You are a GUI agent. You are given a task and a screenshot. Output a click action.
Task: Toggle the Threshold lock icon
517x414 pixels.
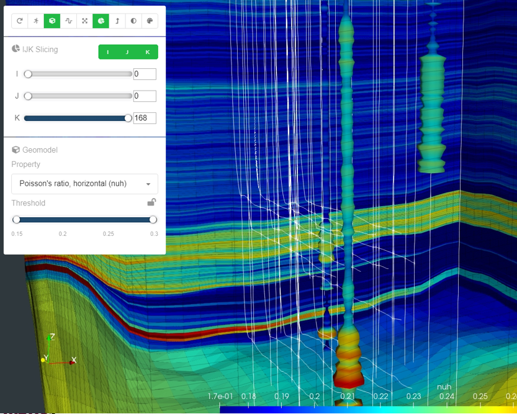(151, 202)
